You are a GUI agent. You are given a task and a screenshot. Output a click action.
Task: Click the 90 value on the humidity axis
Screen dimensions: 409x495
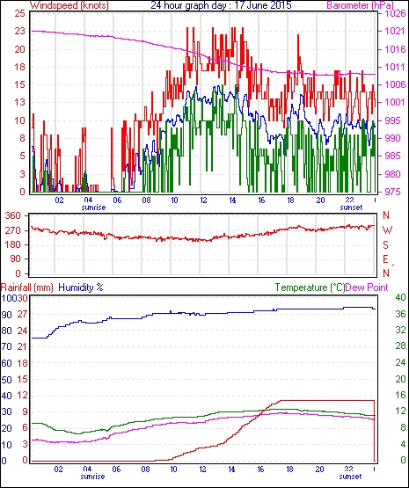pos(7,315)
